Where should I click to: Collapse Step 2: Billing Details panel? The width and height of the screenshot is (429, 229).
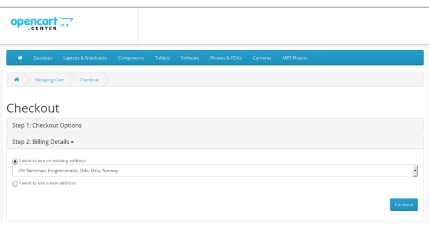[x=43, y=142]
